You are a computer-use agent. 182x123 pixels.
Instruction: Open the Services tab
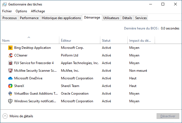coord(141,18)
